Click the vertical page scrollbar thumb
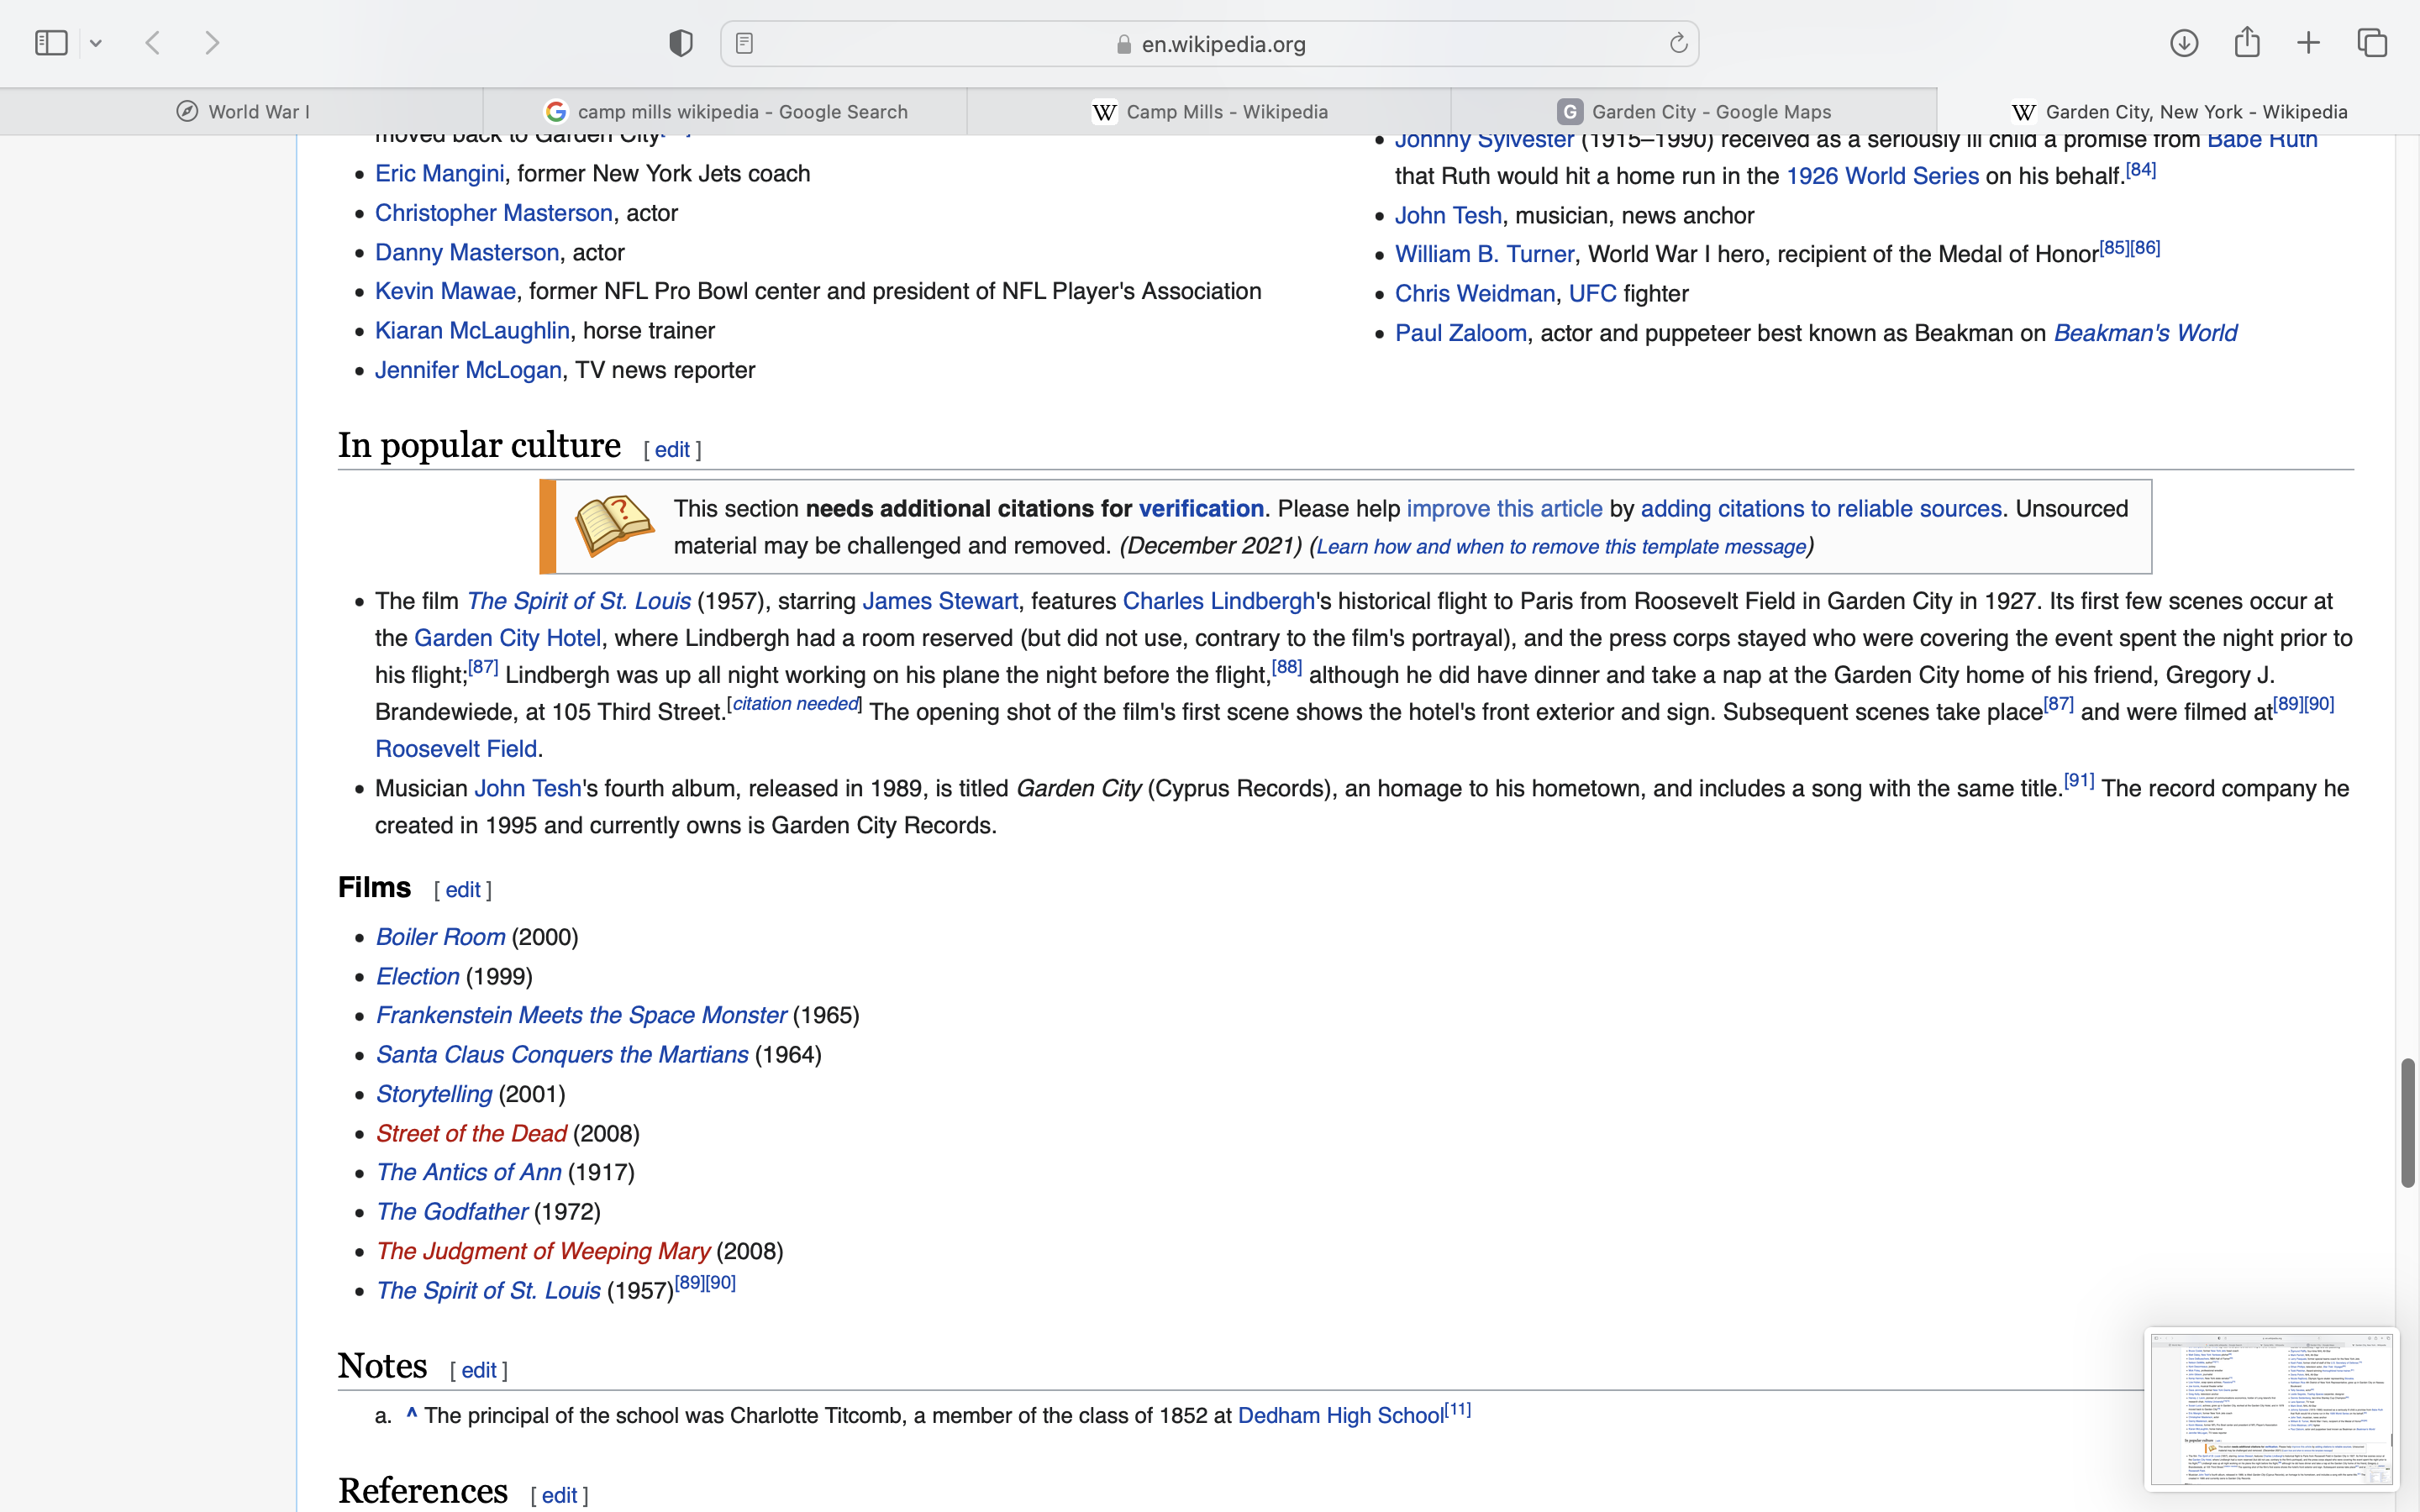2420x1512 pixels. tap(2407, 1122)
